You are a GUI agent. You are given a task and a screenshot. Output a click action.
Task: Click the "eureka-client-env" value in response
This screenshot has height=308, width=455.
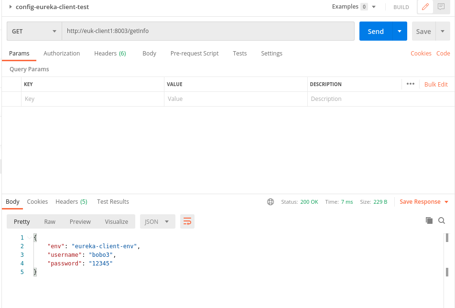pos(104,246)
